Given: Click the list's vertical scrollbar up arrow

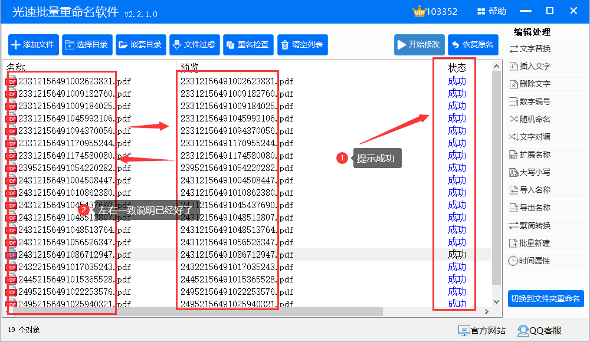Looking at the screenshot, I should coord(496,66).
